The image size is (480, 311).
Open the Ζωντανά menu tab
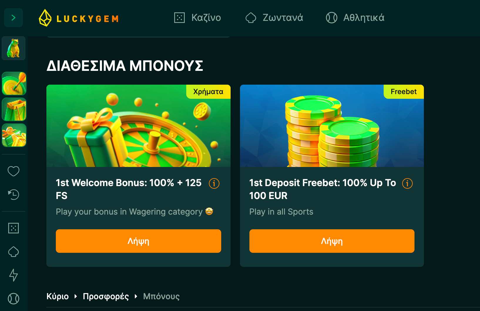(x=274, y=18)
